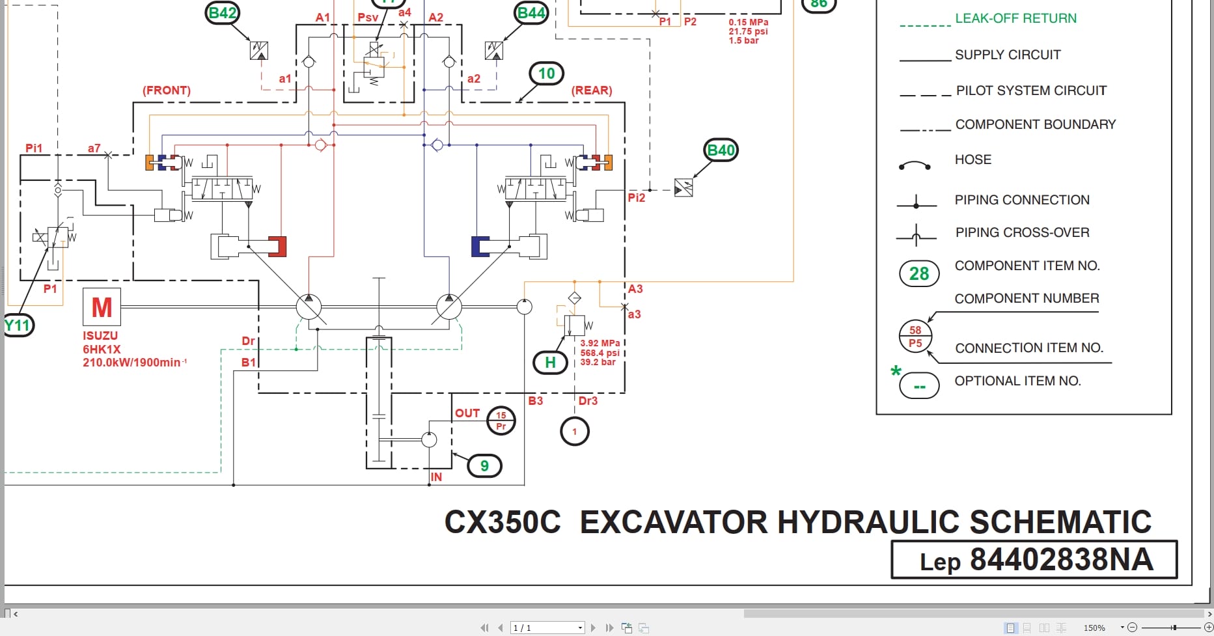The image size is (1214, 636).
Task: Click the 150% zoom percentage label
Action: pos(1094,627)
